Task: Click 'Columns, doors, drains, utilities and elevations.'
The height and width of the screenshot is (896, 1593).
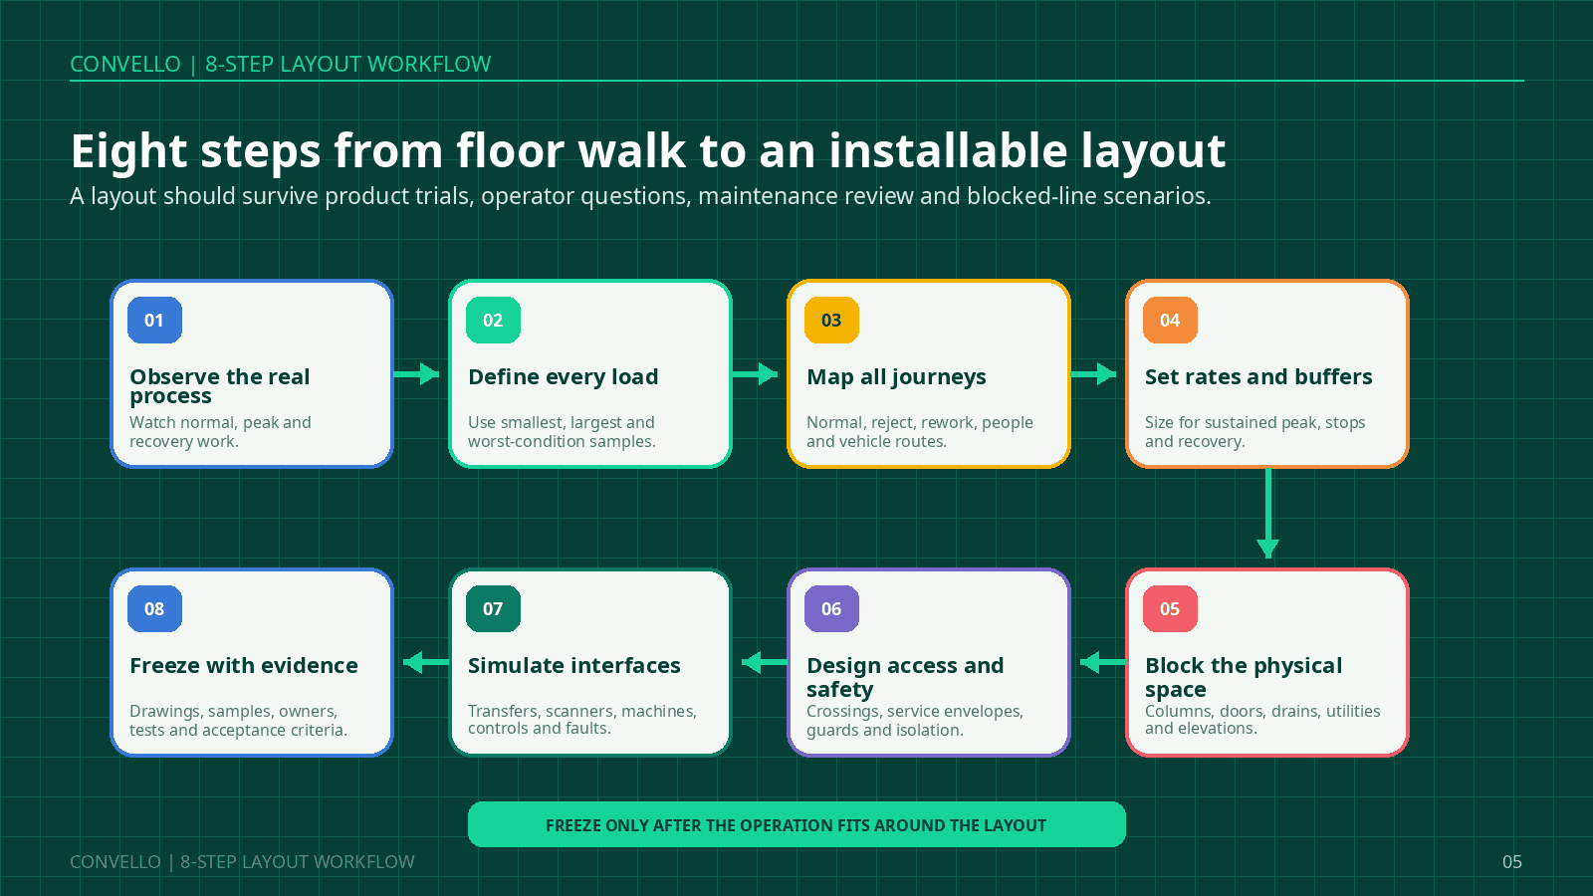Action: coord(1262,720)
